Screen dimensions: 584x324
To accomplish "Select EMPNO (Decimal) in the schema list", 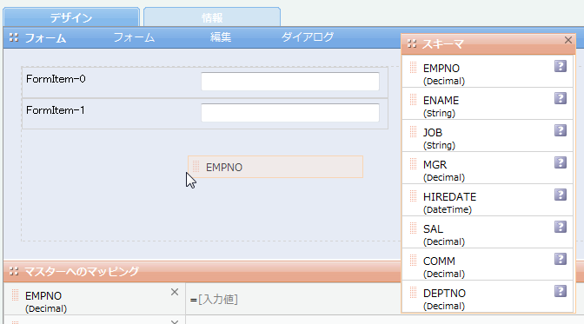I will 488,71.
